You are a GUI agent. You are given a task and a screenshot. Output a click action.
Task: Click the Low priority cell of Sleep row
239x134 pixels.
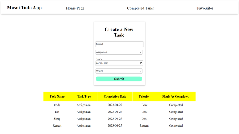[x=144, y=119]
